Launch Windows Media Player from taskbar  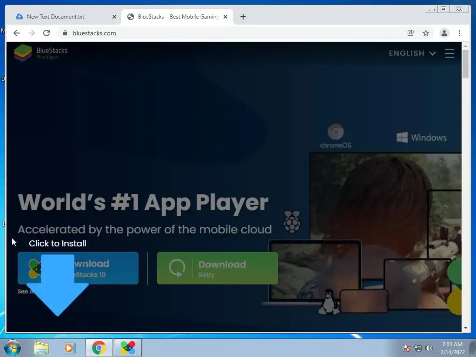[70, 348]
